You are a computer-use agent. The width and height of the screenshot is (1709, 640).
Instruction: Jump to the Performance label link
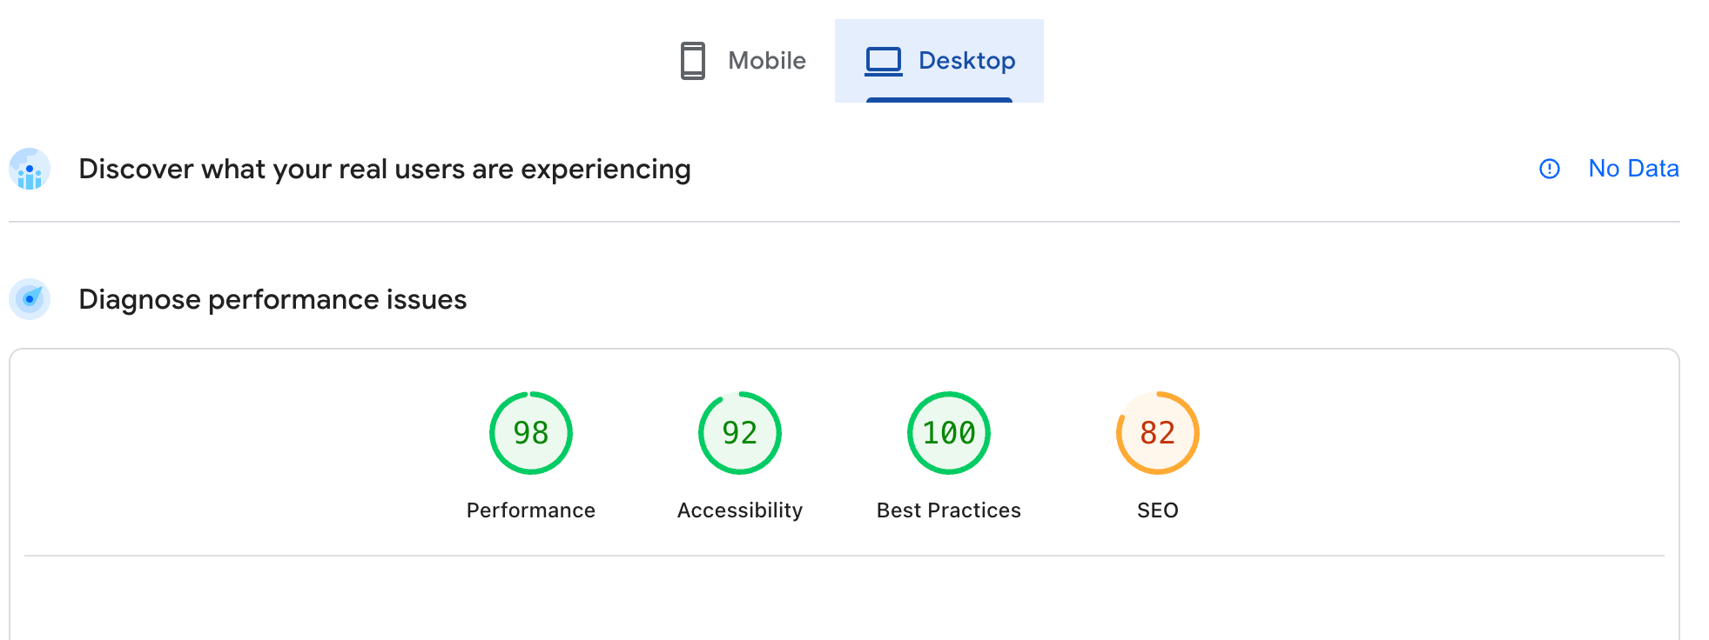[x=530, y=510]
